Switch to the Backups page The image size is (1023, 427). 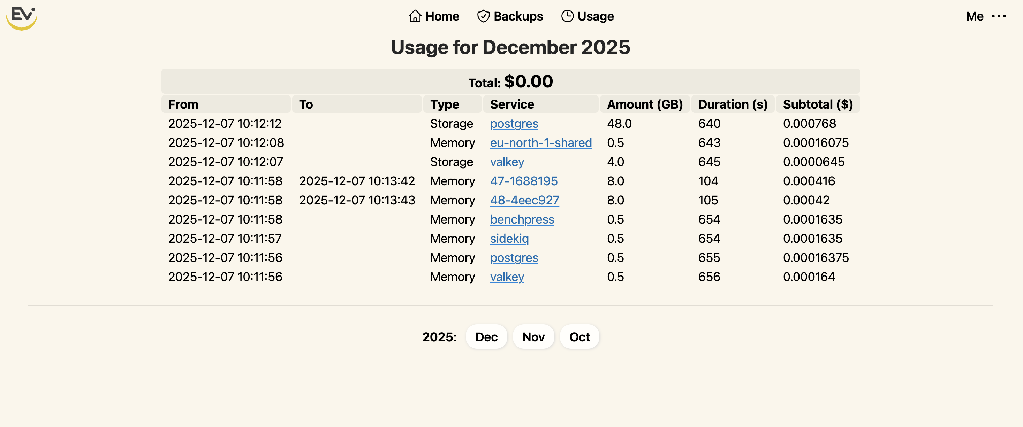(518, 16)
